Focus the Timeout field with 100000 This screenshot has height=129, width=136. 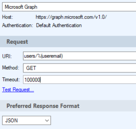(80, 80)
